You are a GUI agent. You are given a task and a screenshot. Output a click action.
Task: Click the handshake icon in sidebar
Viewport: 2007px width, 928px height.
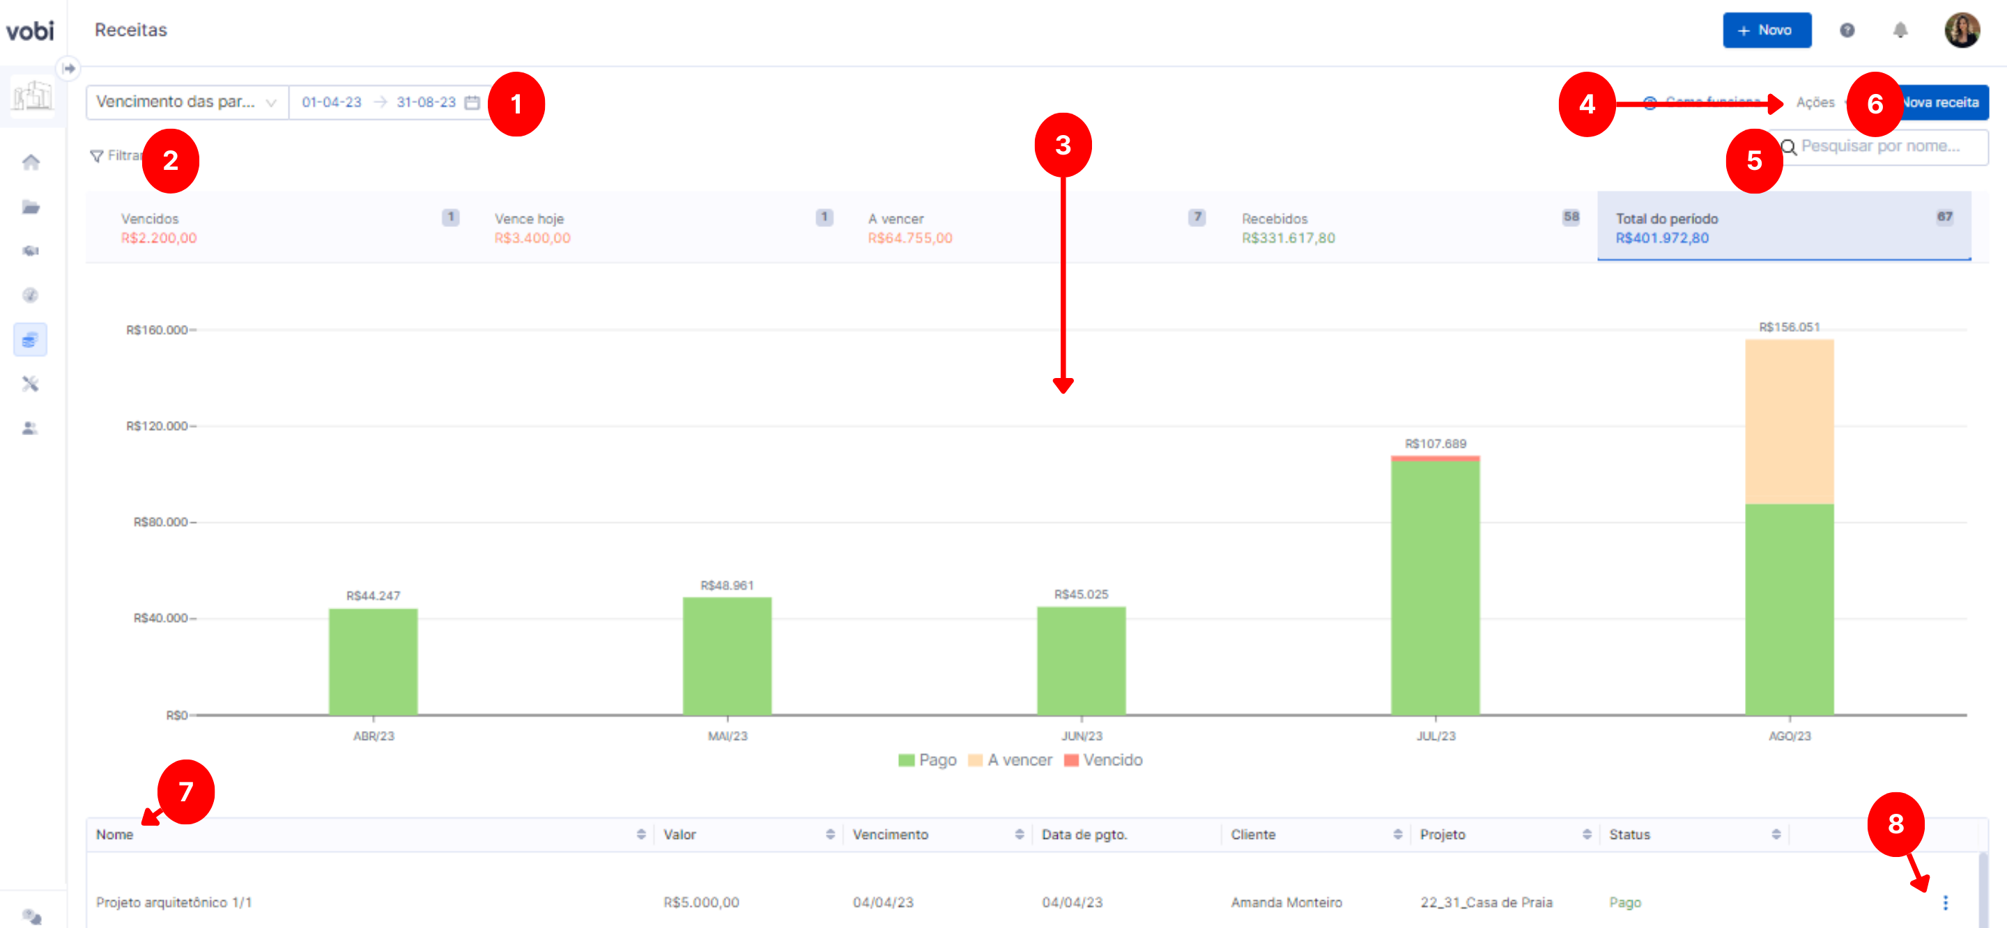coord(31,251)
